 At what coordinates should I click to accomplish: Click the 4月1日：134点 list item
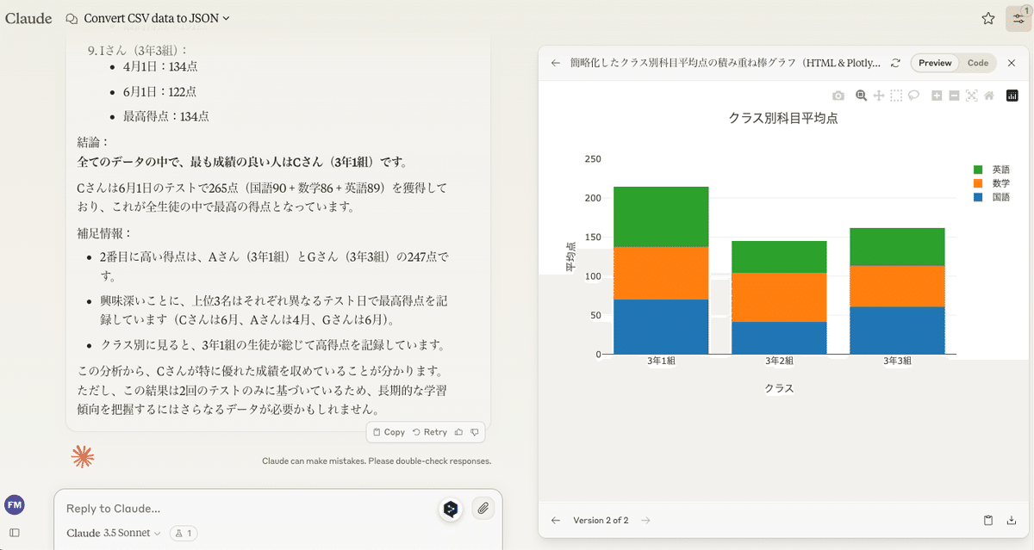click(x=160, y=66)
